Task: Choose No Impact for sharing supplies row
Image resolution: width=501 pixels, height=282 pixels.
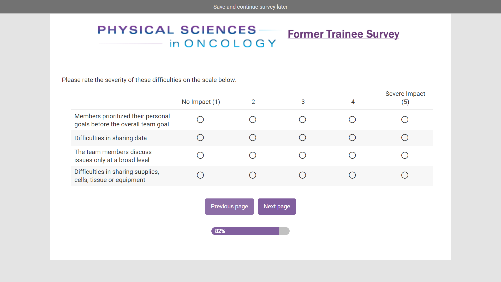Action: pos(200,175)
